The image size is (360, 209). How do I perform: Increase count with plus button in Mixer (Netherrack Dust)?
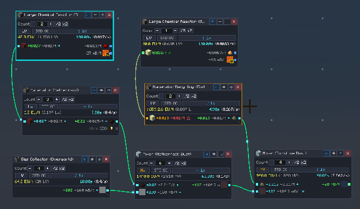pos(169,163)
